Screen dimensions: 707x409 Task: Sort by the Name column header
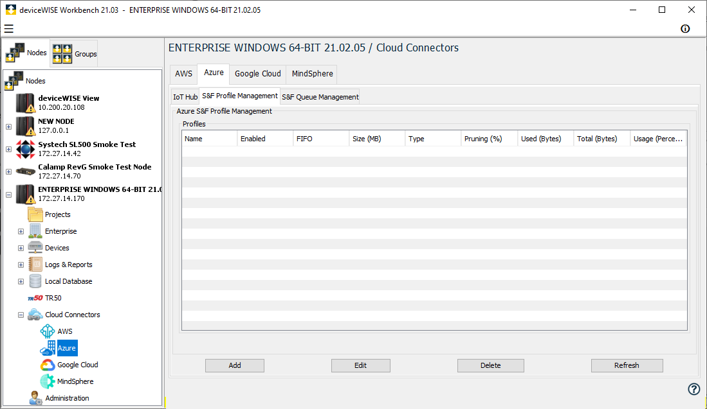[x=210, y=139]
